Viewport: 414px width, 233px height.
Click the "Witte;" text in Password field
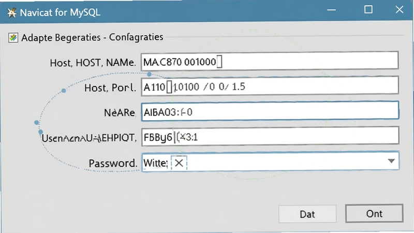[155, 163]
